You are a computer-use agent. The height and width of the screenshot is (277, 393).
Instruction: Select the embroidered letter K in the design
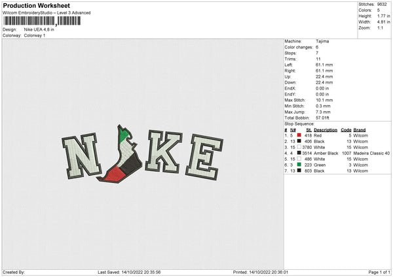click(x=163, y=152)
